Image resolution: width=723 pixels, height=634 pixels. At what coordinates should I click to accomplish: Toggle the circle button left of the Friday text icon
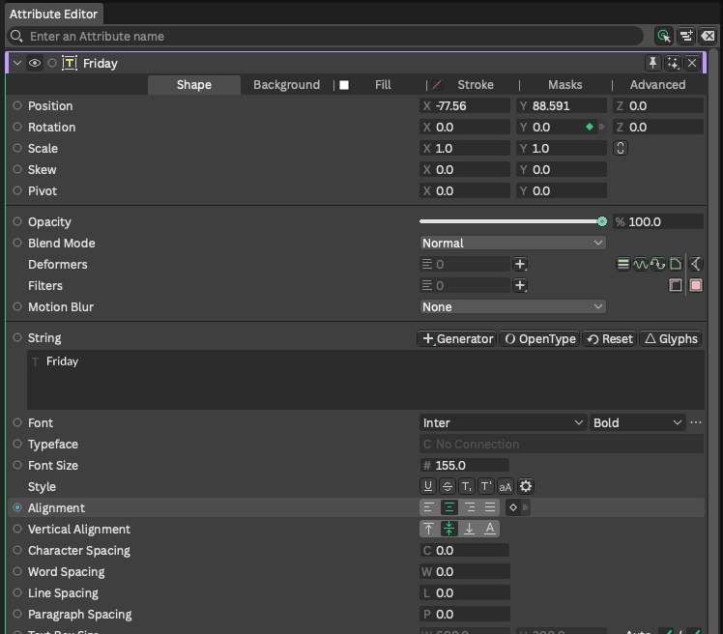point(52,63)
